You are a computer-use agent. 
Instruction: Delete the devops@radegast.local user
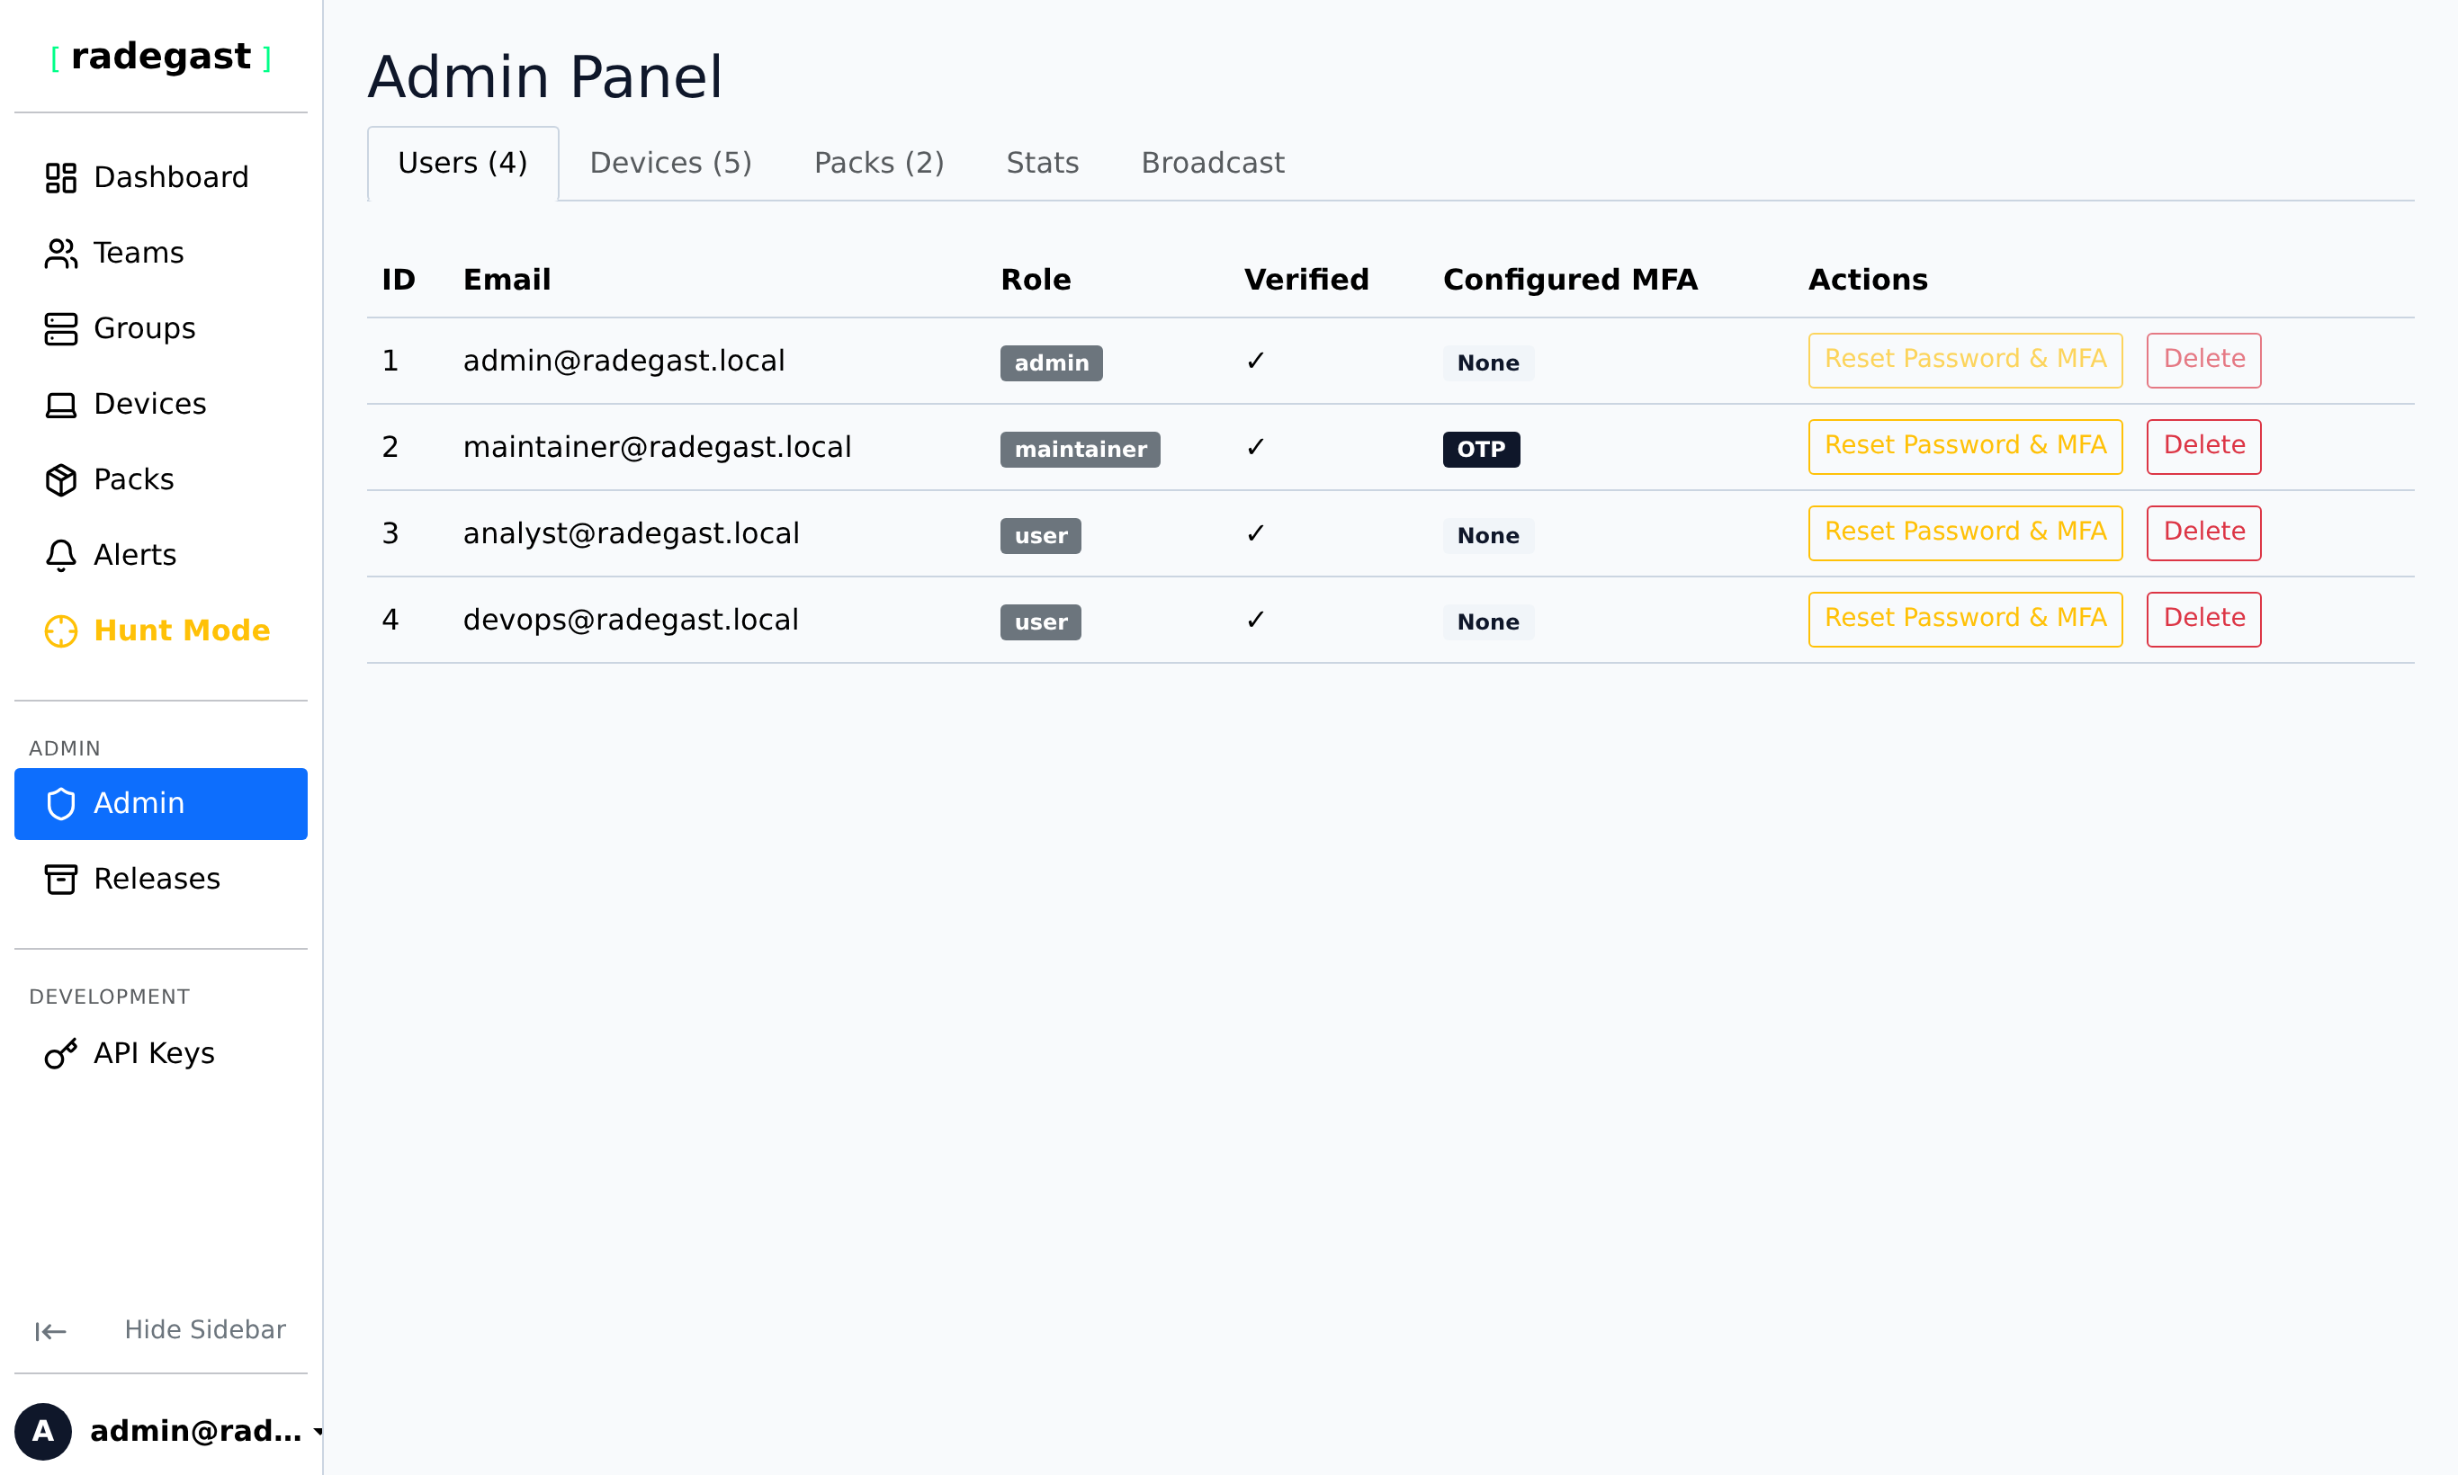[x=2203, y=619]
